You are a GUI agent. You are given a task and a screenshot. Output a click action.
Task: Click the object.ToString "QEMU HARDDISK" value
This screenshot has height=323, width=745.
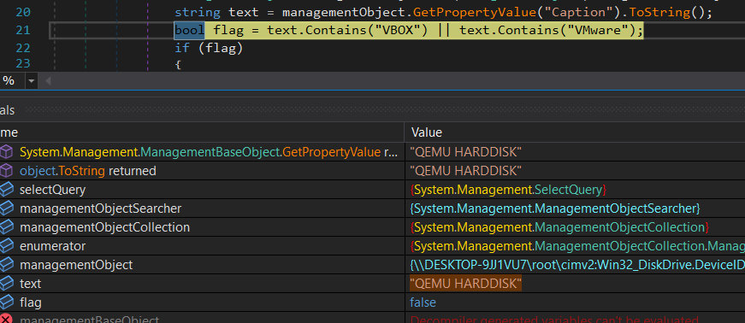[465, 171]
